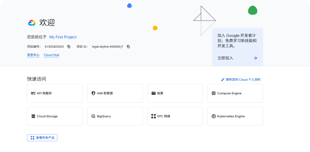The height and width of the screenshot is (152, 310).
Task: Click the API icon in the API 和服务 card
Action: point(33,93)
